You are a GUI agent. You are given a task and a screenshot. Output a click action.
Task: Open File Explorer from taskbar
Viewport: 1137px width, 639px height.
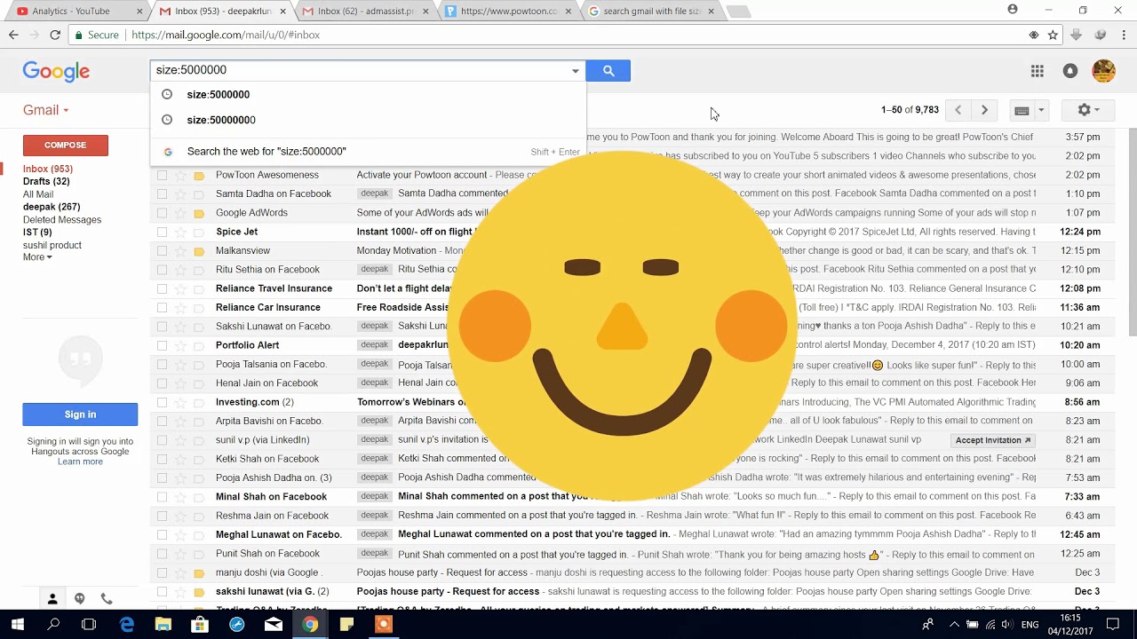(x=163, y=625)
